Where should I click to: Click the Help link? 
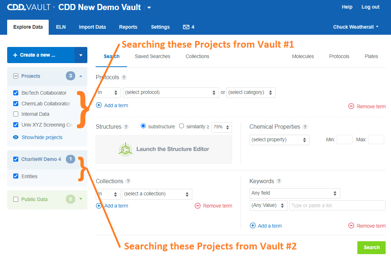point(347,7)
